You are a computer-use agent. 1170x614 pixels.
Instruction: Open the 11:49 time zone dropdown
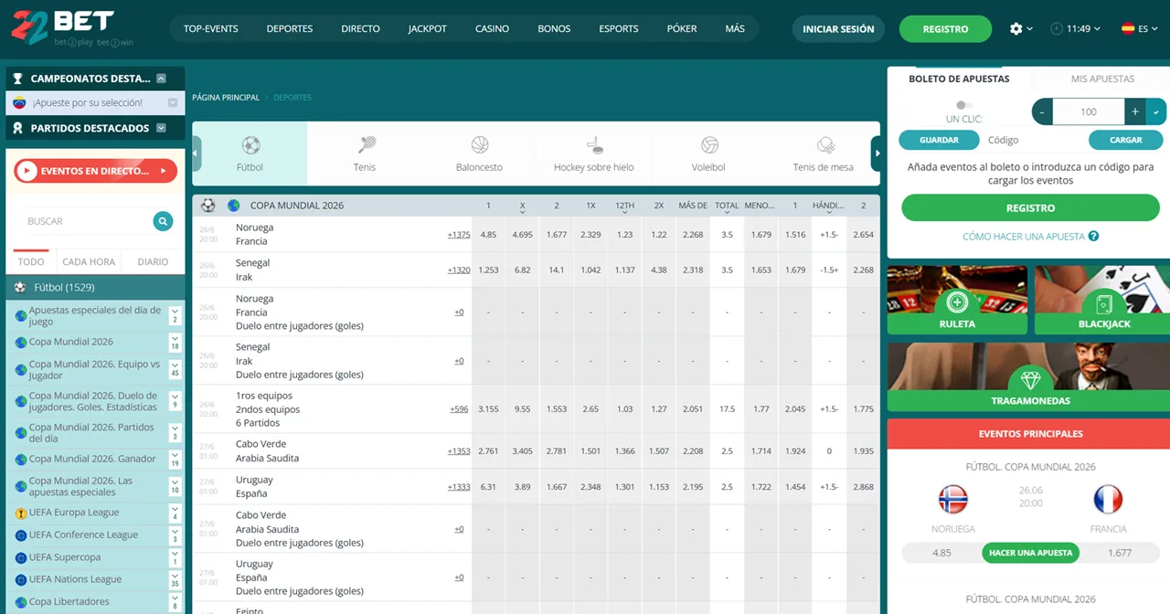tap(1076, 29)
